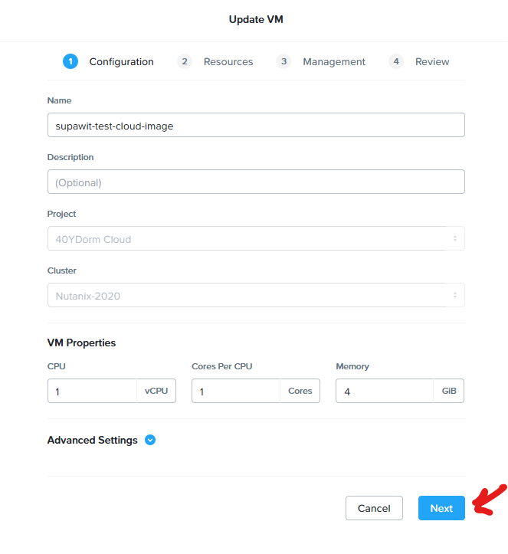Screen dimensions: 508x554
Task: Focus the VM Name input field
Action: pos(255,126)
